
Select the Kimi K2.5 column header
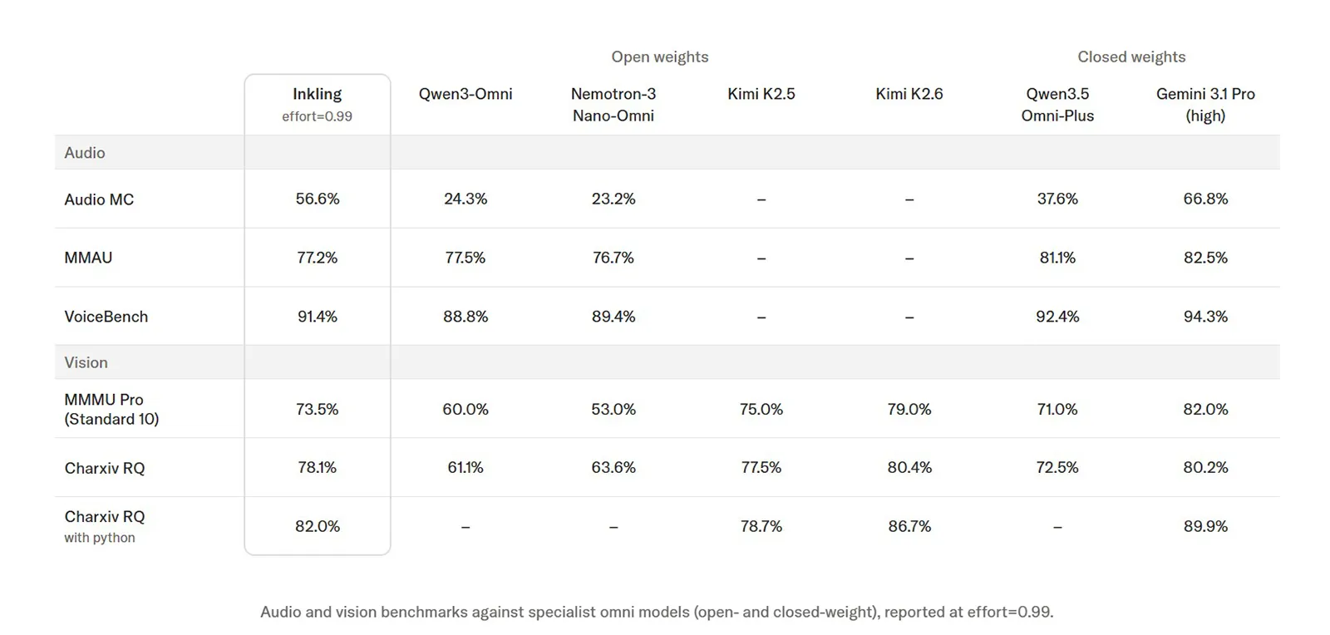click(x=761, y=94)
